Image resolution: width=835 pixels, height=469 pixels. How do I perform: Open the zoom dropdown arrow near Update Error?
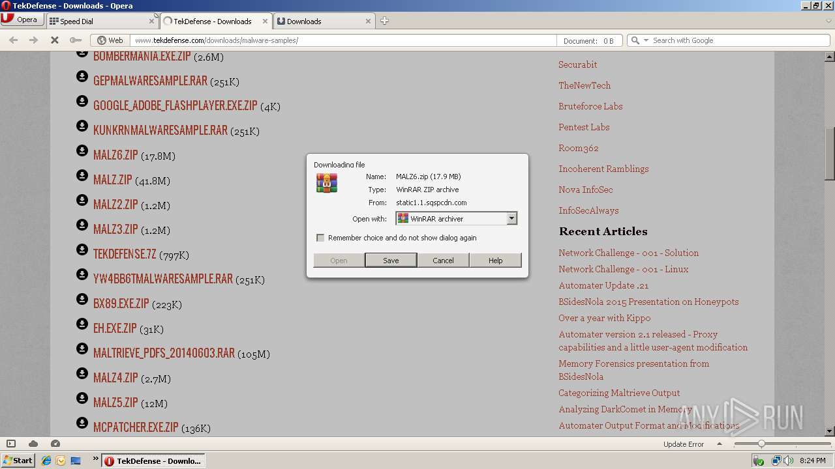pyautogui.click(x=720, y=444)
